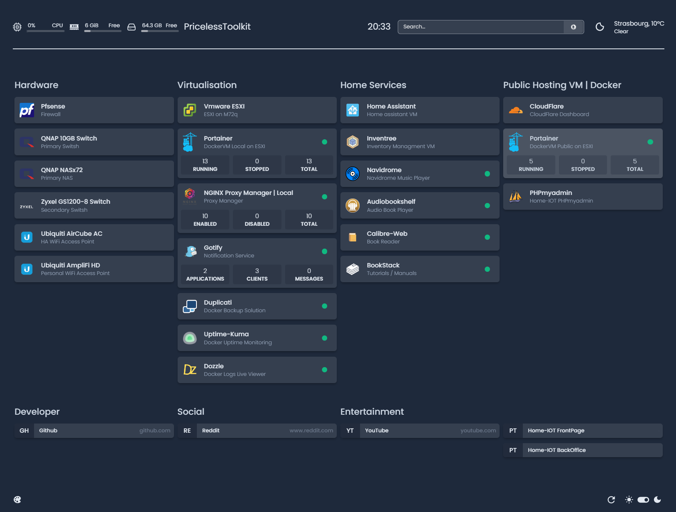Open the Home Assistant icon
Screen dimensions: 676x512
[x=352, y=110]
